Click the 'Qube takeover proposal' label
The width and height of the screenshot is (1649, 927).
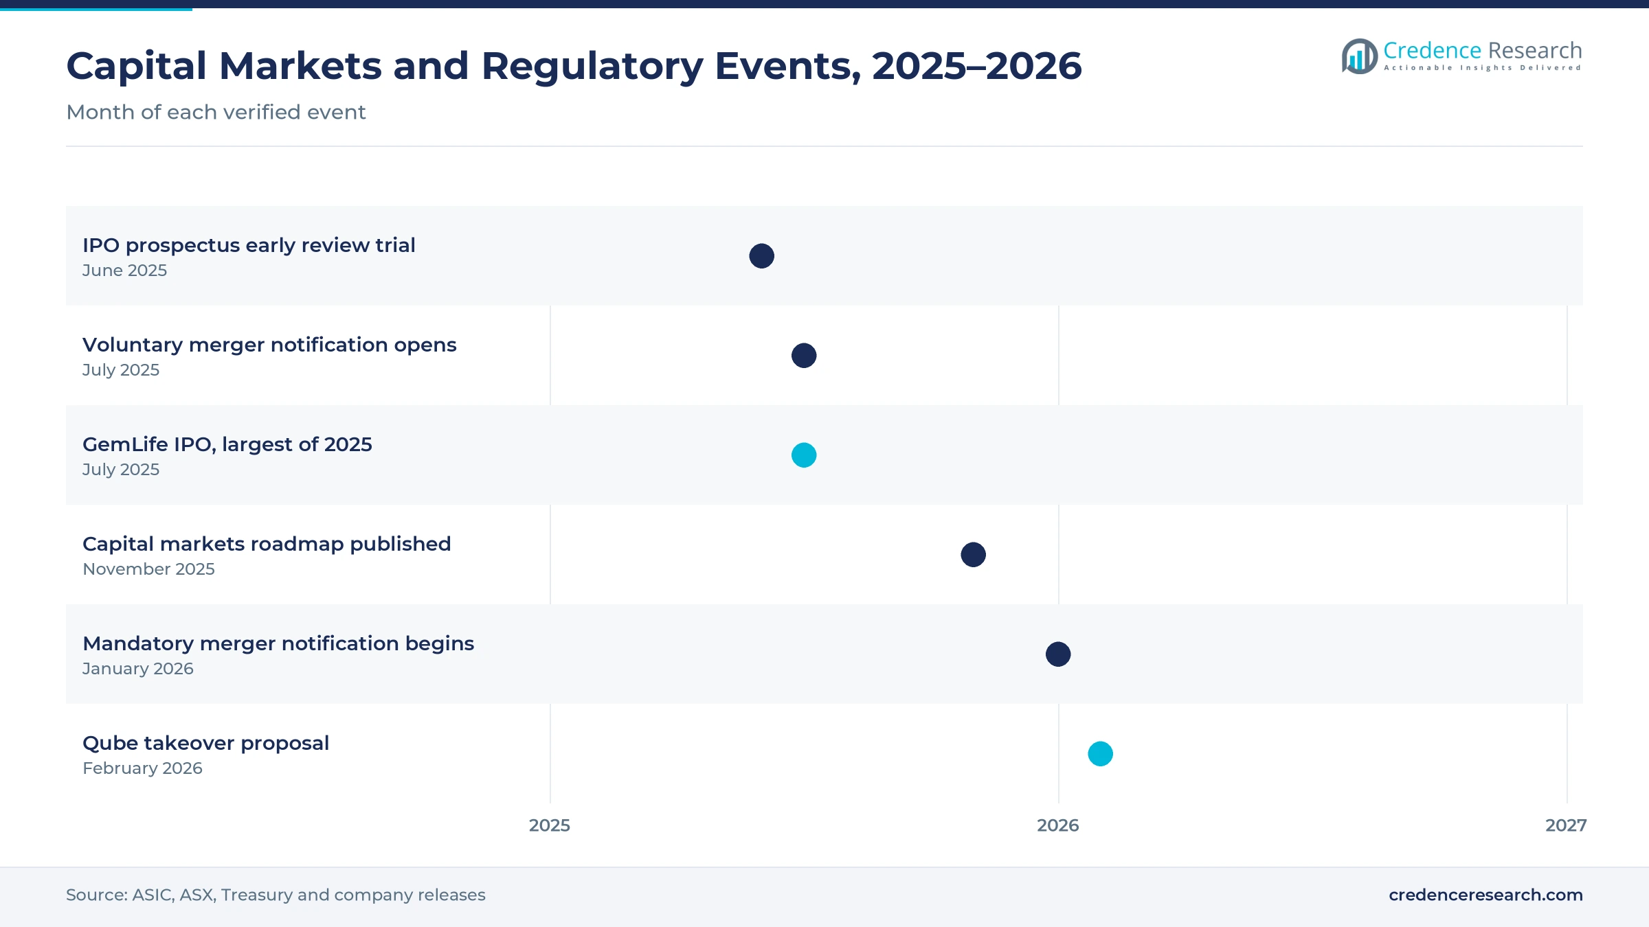click(x=205, y=743)
